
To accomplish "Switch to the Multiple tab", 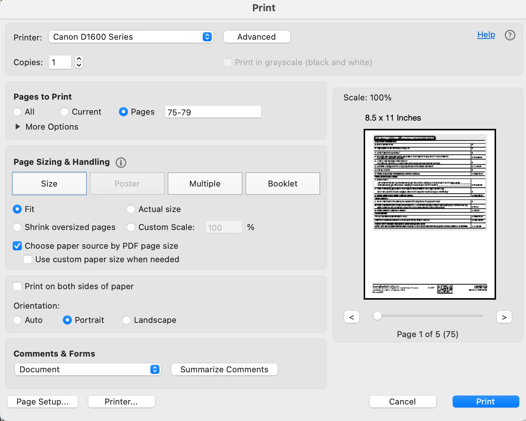I will tap(205, 184).
